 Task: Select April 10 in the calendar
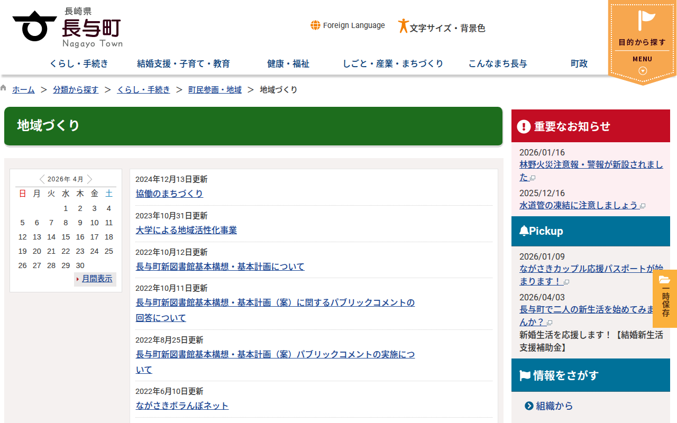94,223
